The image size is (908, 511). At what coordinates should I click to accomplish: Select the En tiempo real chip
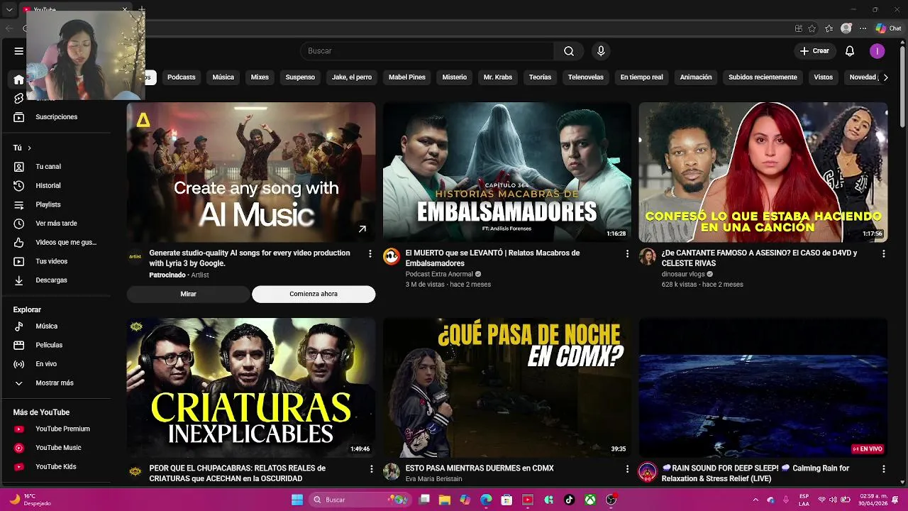click(x=641, y=77)
